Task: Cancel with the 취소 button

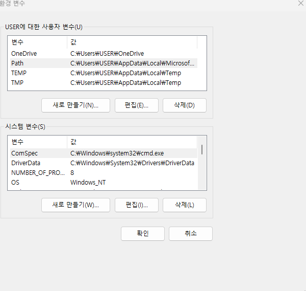Action: click(x=190, y=234)
